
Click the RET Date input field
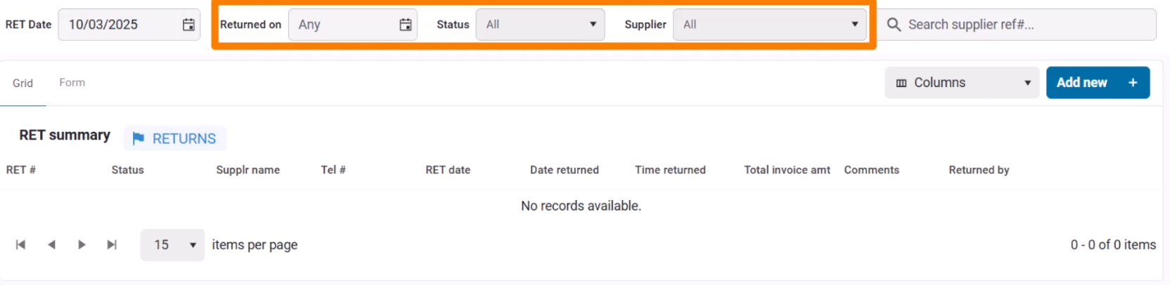(x=120, y=25)
